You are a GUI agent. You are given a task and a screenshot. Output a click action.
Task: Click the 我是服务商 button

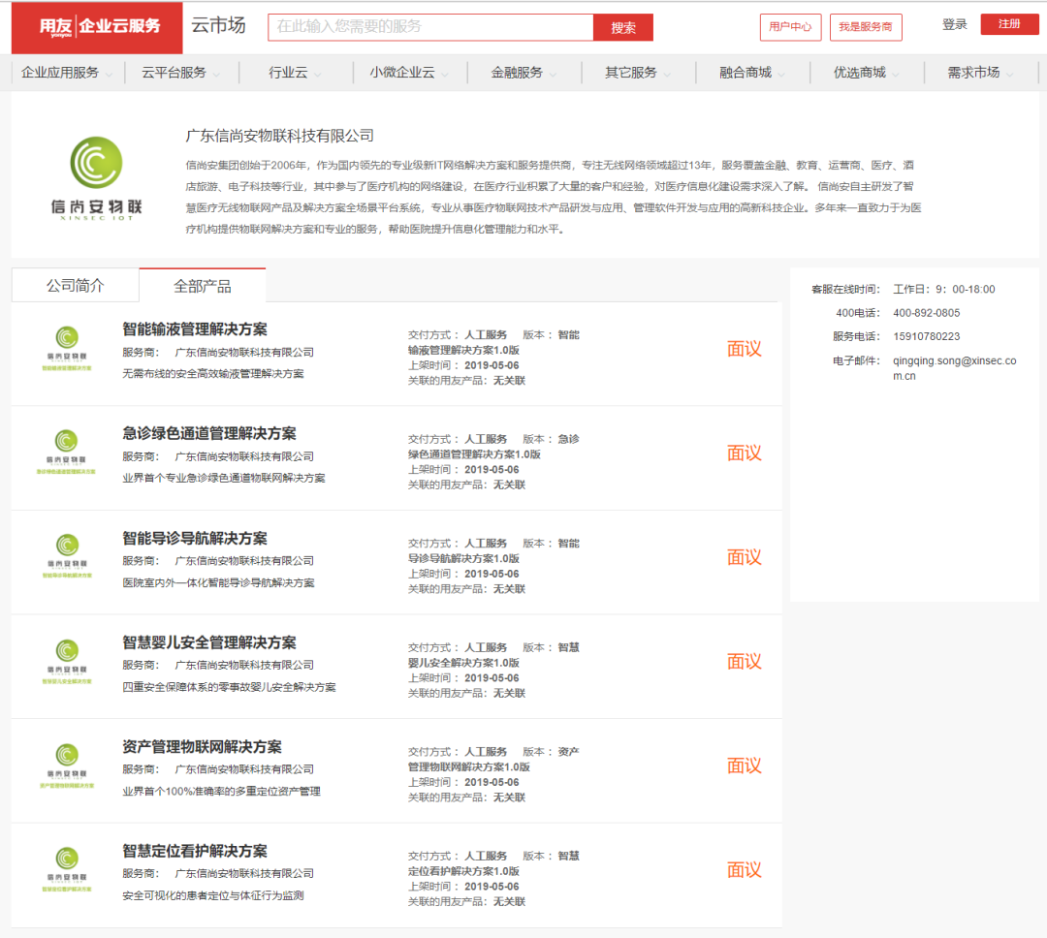tap(866, 27)
